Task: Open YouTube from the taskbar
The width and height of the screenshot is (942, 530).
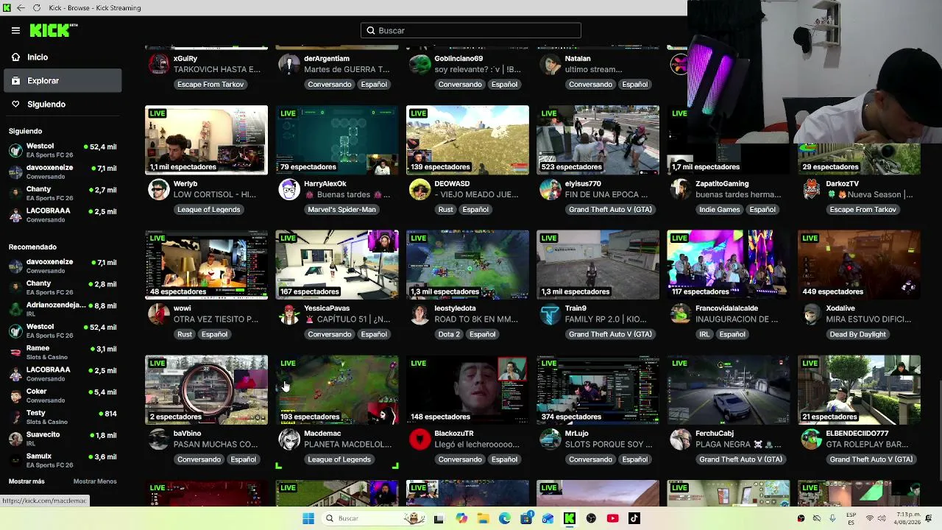Action: coord(612,519)
